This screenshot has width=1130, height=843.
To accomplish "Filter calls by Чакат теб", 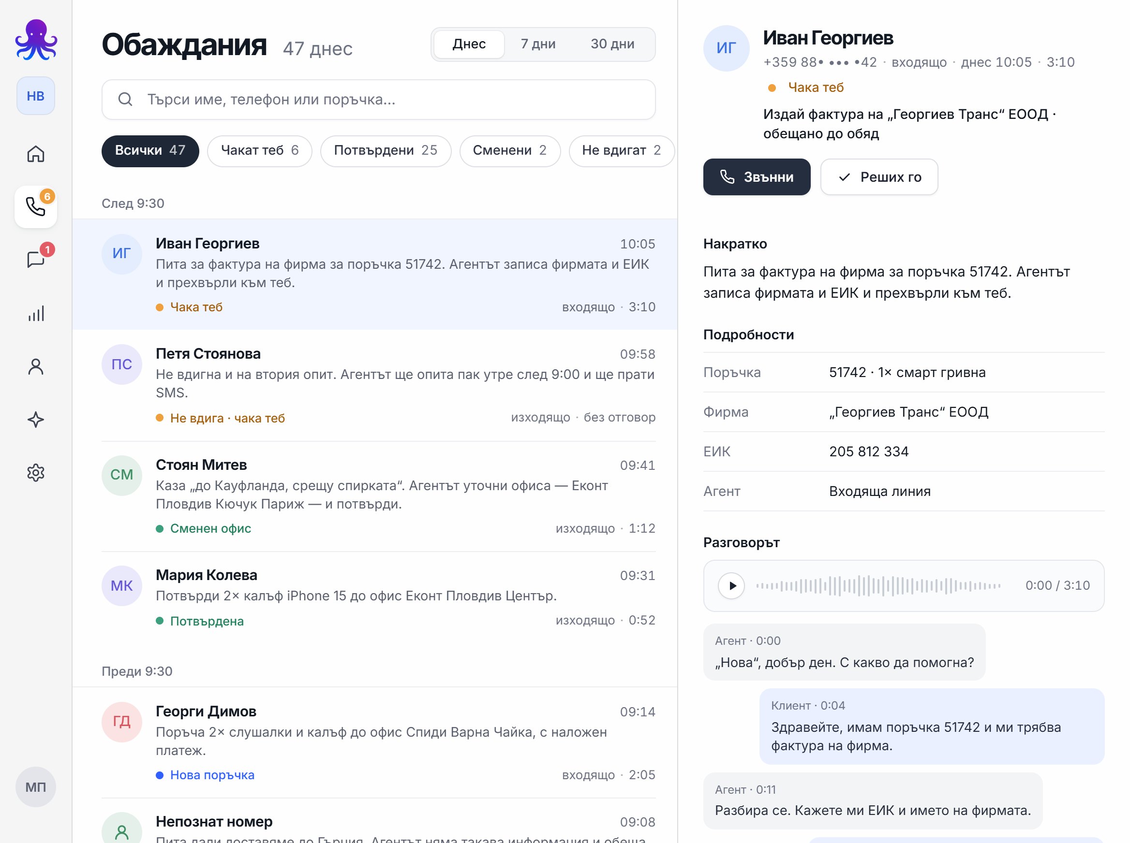I will coord(259,150).
